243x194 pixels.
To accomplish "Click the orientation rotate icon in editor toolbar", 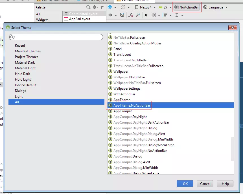I will 123,7.
